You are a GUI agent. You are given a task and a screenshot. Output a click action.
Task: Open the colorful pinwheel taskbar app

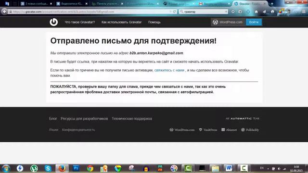click(174, 168)
